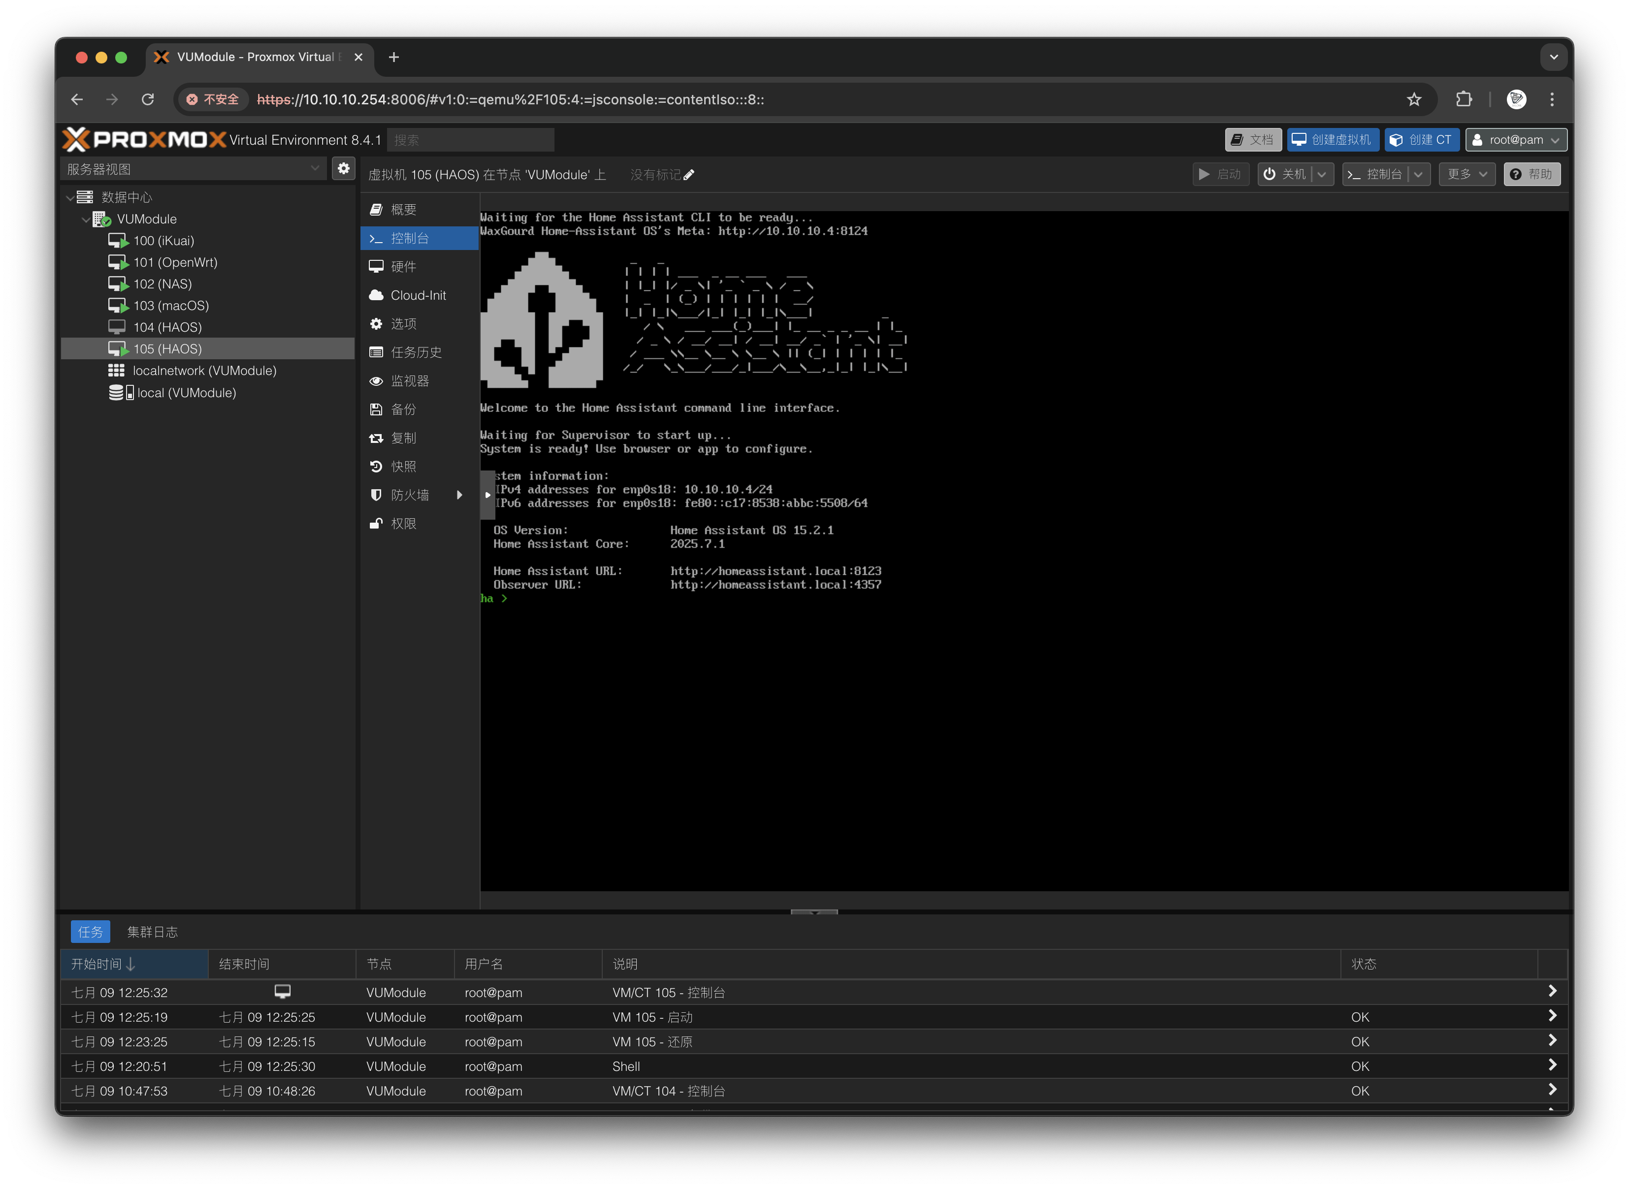The height and width of the screenshot is (1189, 1629).
Task: Open Cloud-Init settings section
Action: click(418, 295)
